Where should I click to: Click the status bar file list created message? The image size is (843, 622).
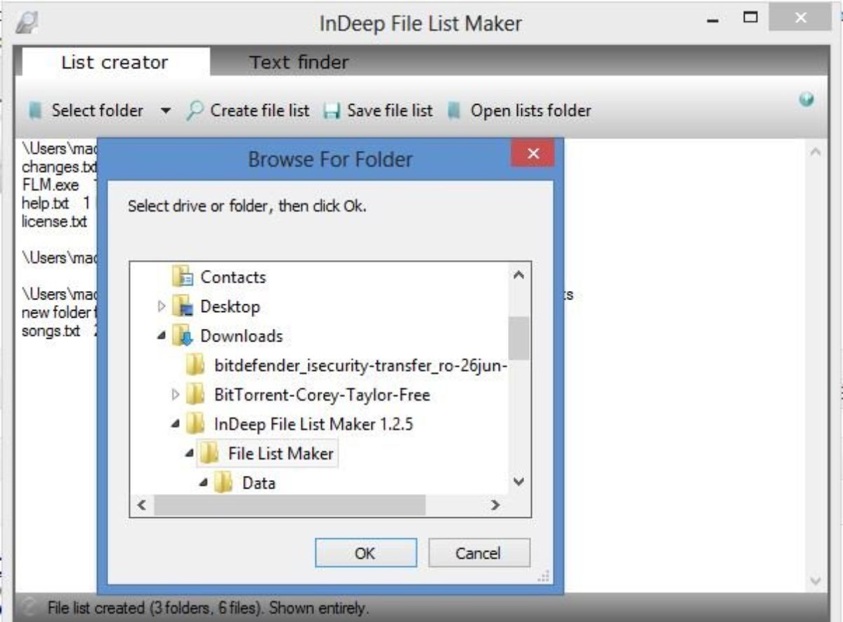point(208,608)
